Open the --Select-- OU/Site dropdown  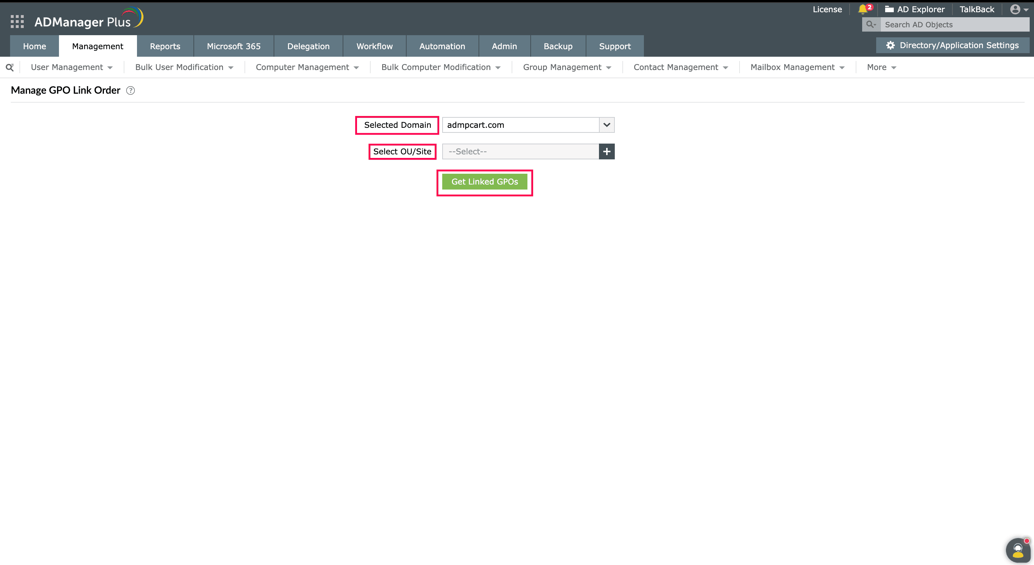[x=521, y=151]
